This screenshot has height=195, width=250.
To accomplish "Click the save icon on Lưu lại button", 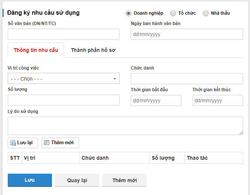I will tap(13, 143).
